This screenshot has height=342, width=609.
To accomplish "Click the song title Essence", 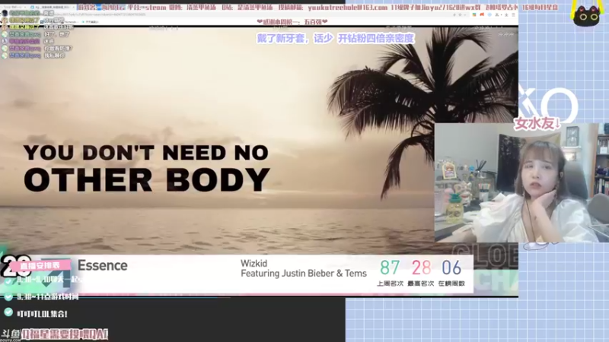I will 103,265.
